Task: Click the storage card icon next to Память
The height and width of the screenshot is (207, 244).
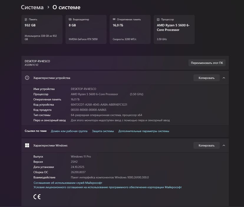Action: coord(26,20)
